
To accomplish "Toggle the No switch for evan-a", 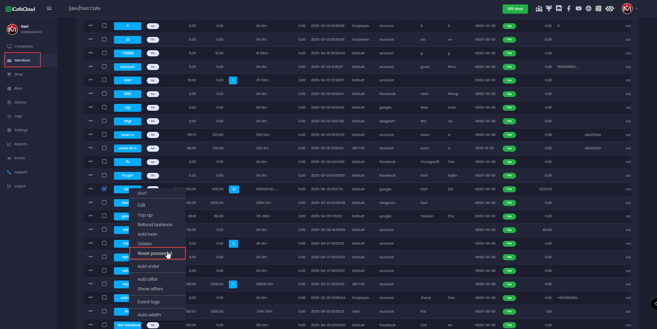I will [x=153, y=135].
